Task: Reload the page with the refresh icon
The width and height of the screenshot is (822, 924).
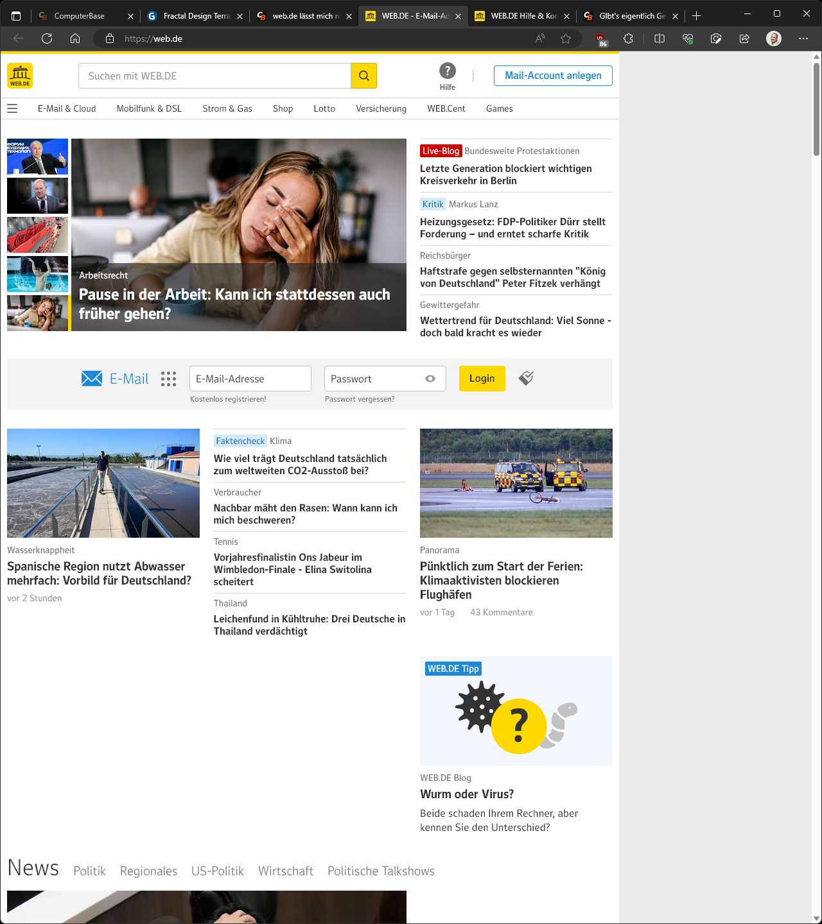Action: coord(47,38)
